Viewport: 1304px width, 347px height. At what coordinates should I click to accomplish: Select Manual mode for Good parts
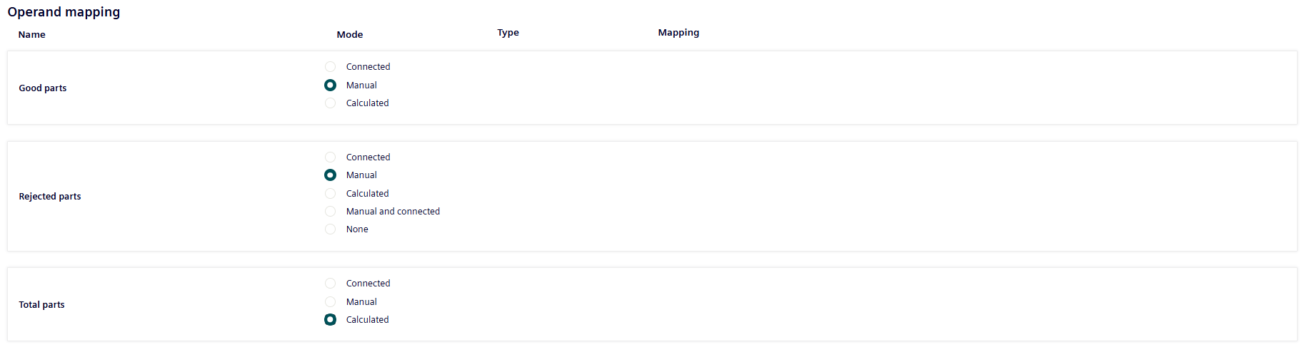330,85
